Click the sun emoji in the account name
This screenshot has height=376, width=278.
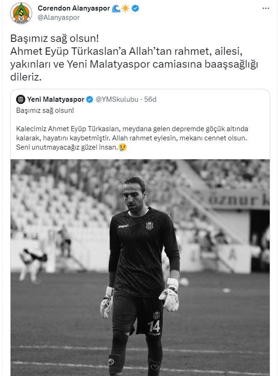pos(125,8)
